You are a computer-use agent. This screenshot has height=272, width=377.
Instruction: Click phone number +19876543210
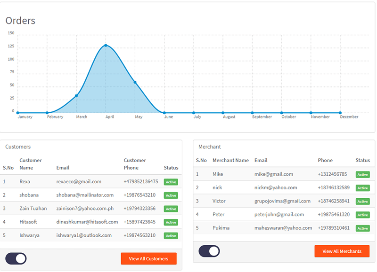pos(139,195)
